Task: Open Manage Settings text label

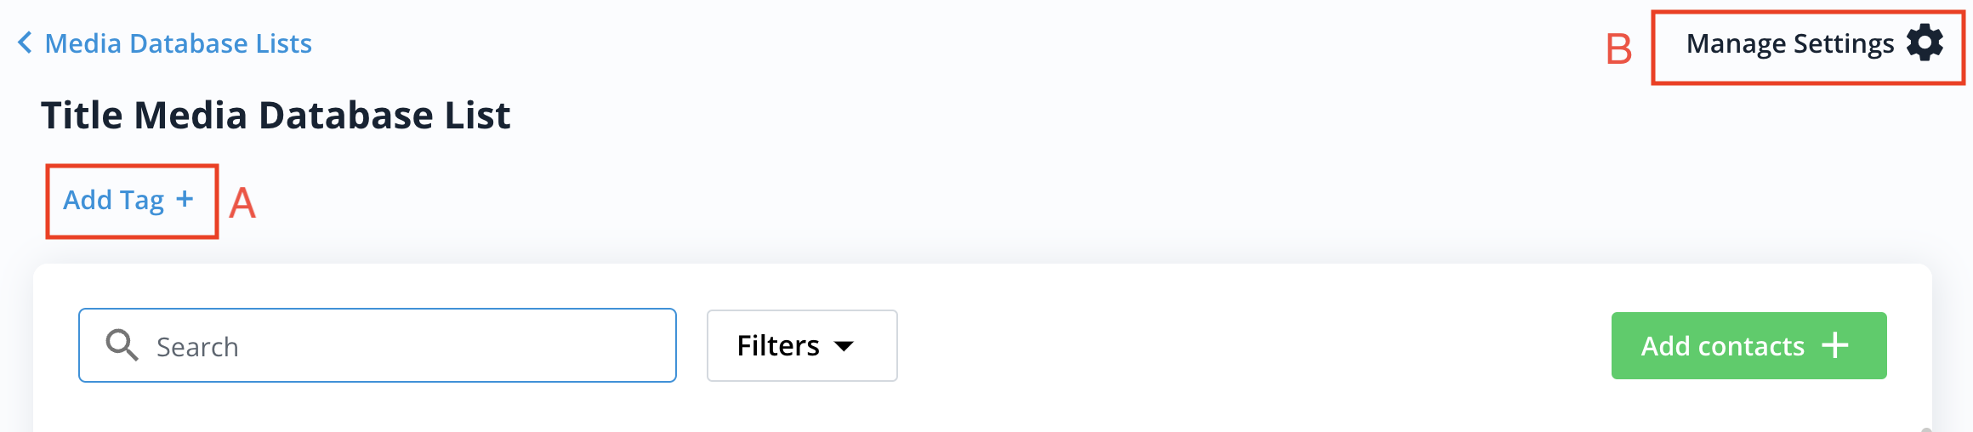Action: pos(1790,43)
